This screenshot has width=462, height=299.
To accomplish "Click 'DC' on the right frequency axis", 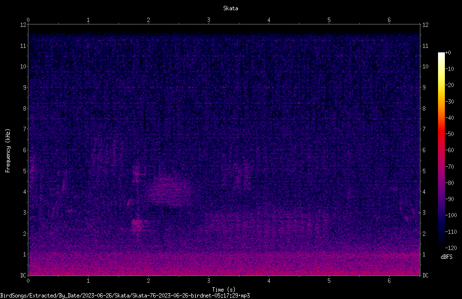I will tap(425, 276).
